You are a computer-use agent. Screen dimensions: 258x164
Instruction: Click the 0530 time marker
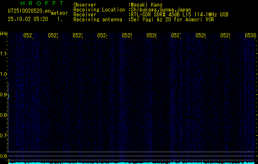click(251, 35)
